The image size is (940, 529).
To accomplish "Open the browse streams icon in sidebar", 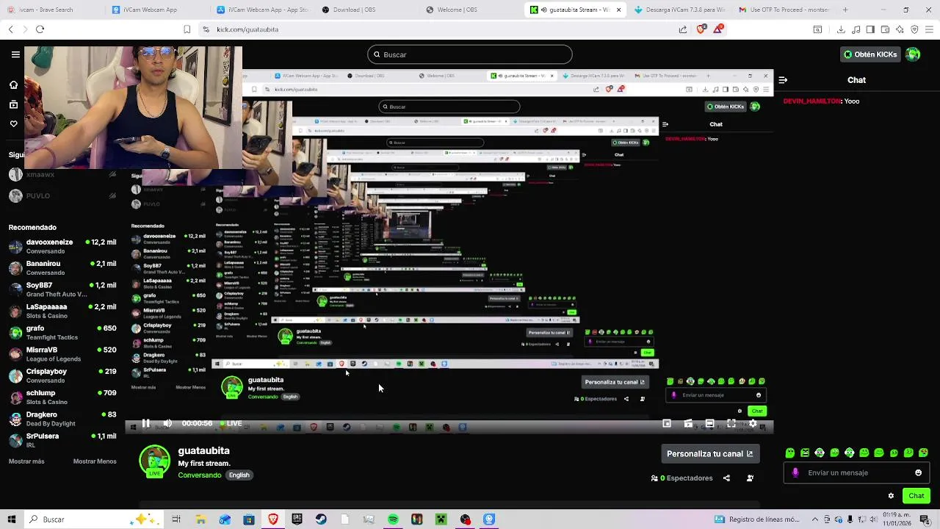I will 13,104.
